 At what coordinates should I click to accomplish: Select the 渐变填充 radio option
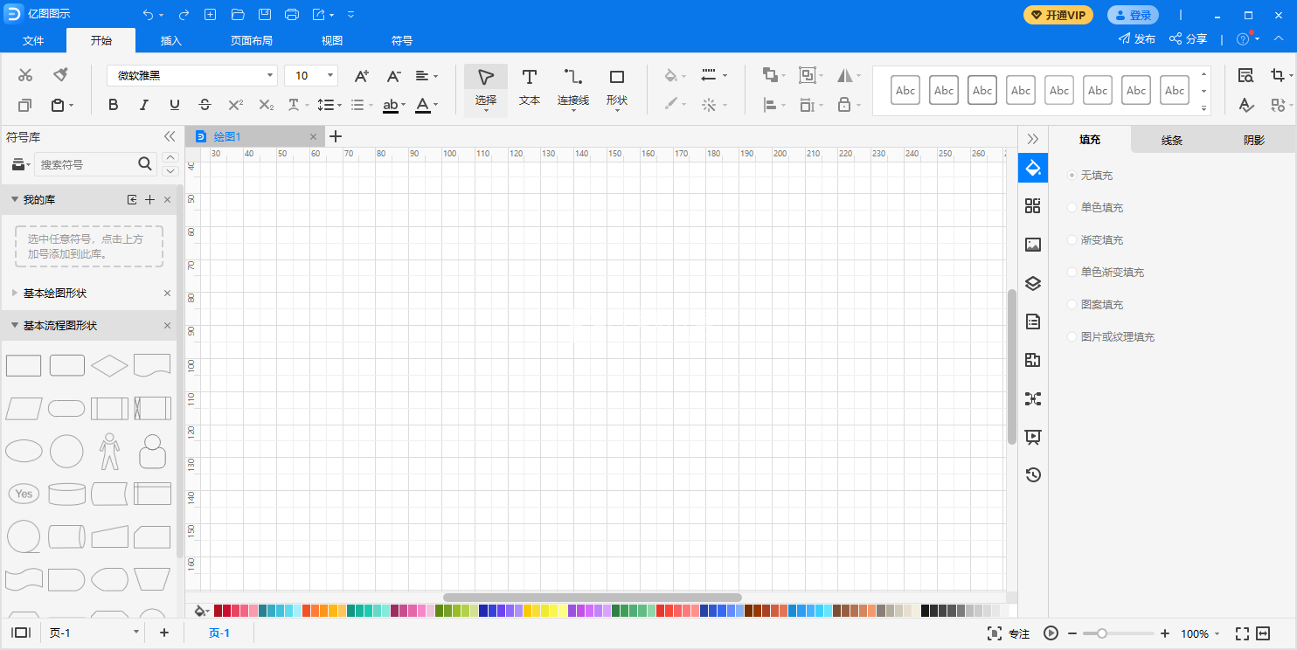[1072, 240]
